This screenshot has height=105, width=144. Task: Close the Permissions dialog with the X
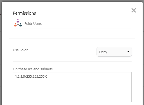(x=134, y=10)
